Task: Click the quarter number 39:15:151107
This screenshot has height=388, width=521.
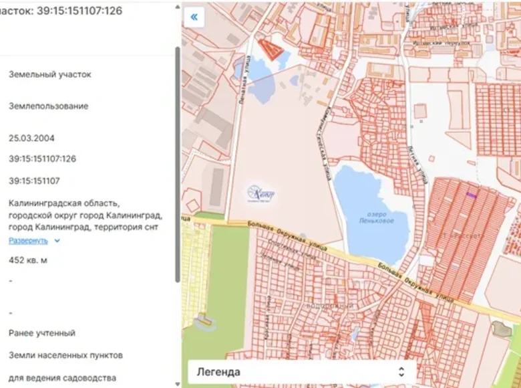Action: [34, 181]
